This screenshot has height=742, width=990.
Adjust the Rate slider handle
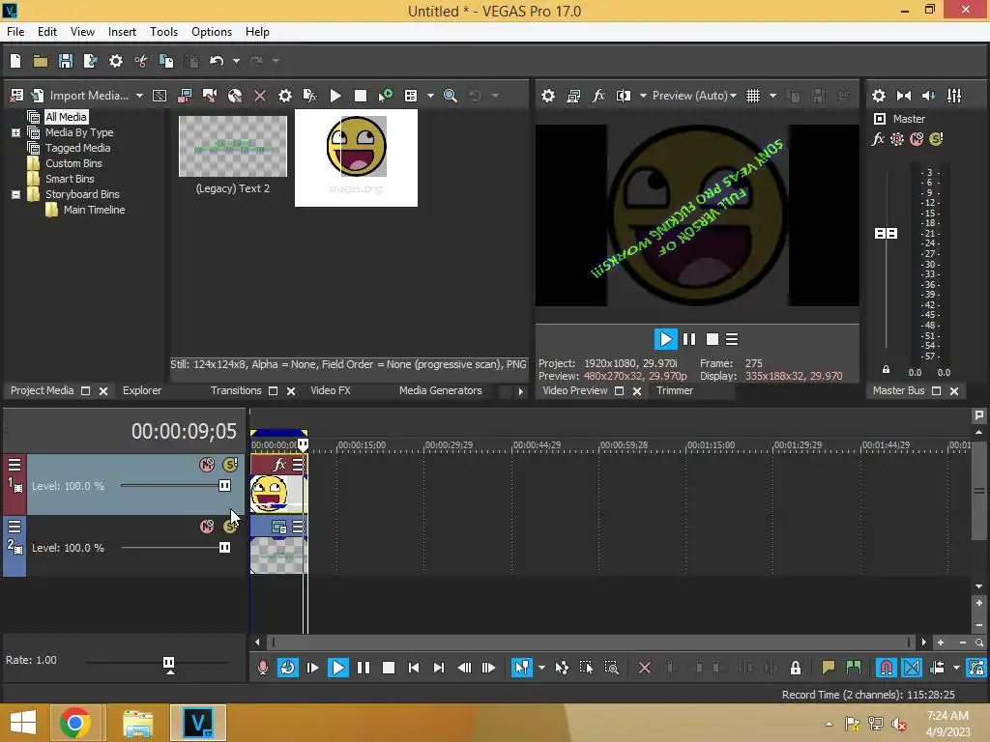[x=168, y=663]
